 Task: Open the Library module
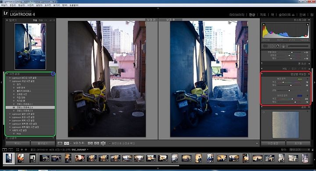tap(237, 15)
